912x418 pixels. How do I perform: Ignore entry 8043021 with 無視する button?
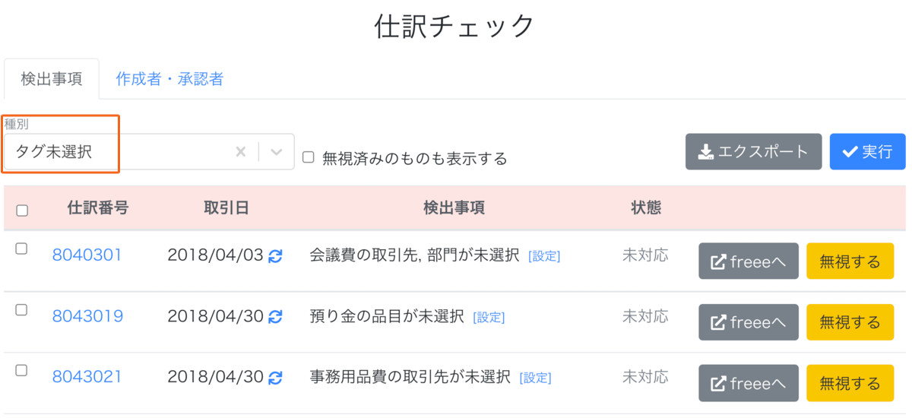(850, 383)
